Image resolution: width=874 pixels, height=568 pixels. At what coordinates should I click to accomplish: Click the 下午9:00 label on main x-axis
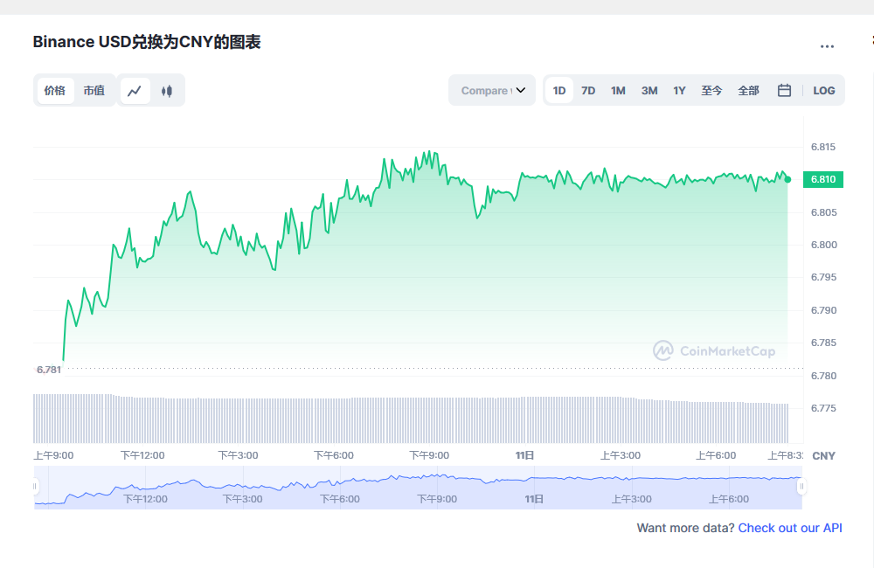[x=429, y=455]
